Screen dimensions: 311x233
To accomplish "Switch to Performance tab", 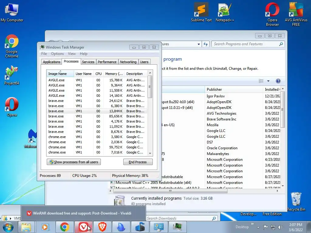I will (107, 62).
